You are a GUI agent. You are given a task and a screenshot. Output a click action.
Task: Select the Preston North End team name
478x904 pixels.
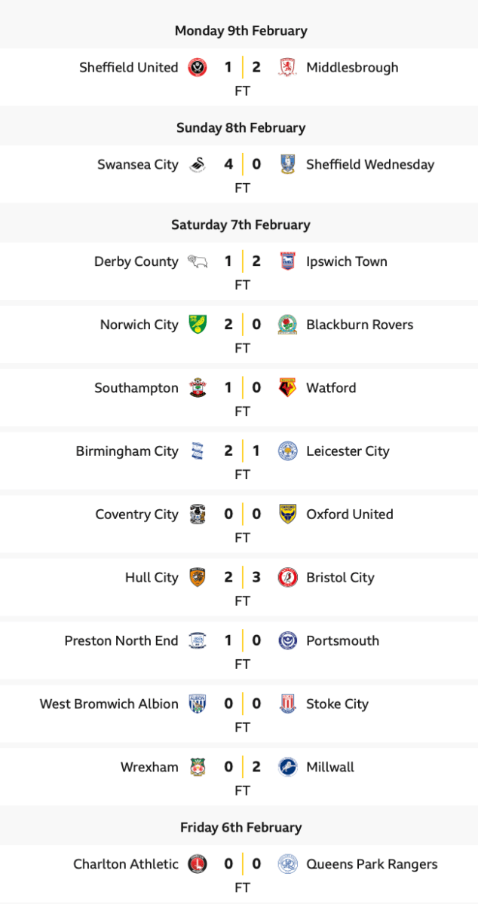(x=121, y=641)
